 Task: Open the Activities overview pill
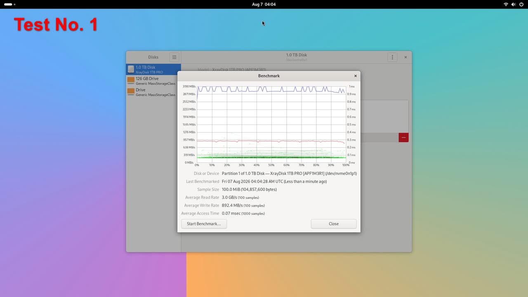(x=10, y=4)
